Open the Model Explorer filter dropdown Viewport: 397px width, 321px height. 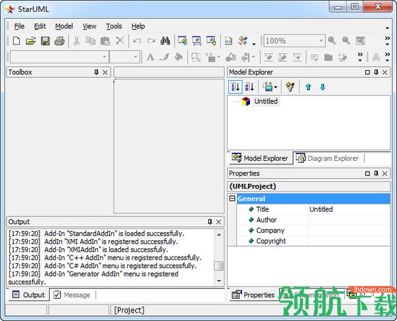point(276,87)
